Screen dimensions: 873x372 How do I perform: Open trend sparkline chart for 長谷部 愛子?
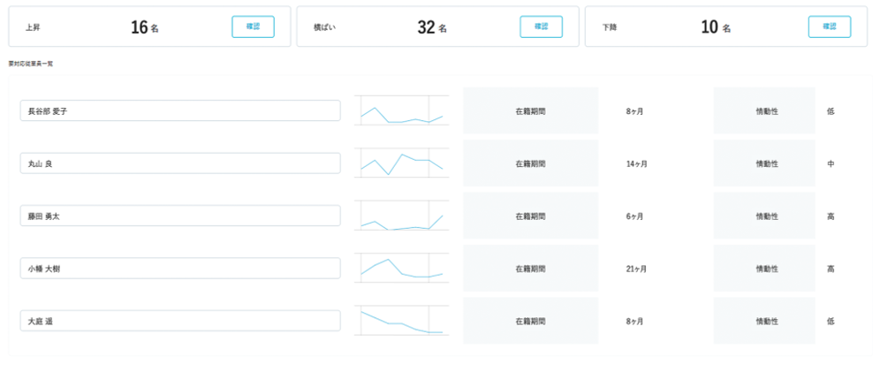click(x=401, y=111)
